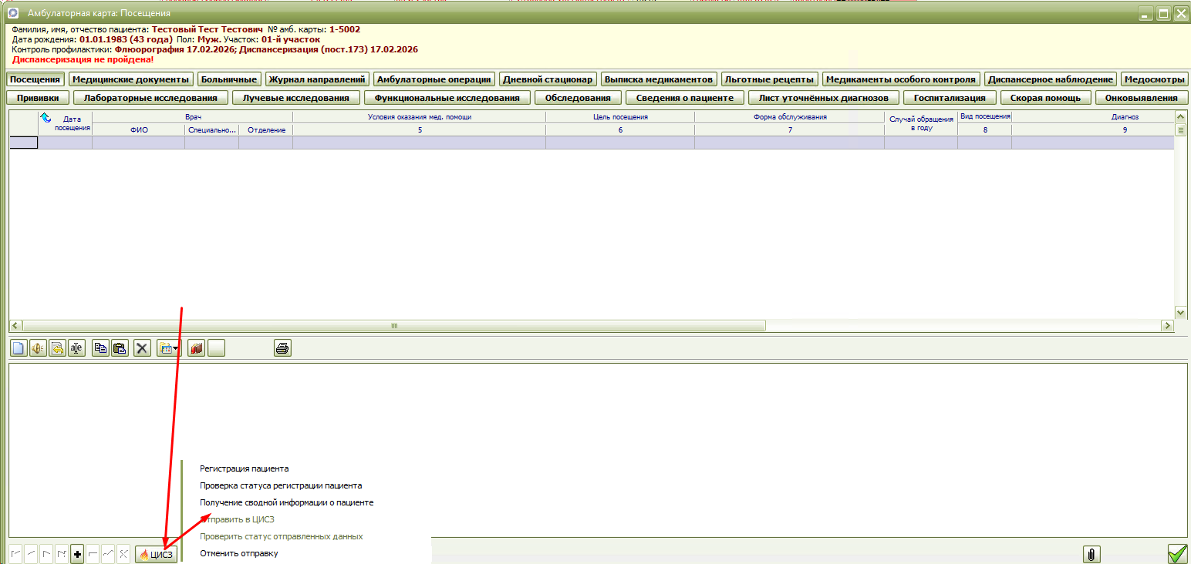Click the printer icon
Image resolution: width=1191 pixels, height=564 pixels.
coord(282,348)
